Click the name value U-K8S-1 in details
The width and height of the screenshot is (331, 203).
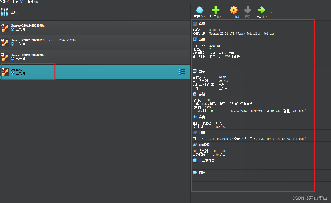click(215, 30)
